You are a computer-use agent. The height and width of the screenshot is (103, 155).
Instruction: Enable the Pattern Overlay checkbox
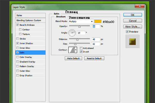click(18, 66)
